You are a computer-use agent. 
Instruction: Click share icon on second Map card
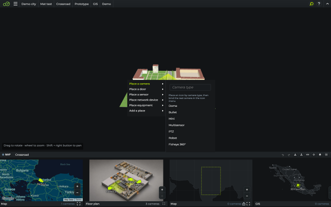[244, 204]
